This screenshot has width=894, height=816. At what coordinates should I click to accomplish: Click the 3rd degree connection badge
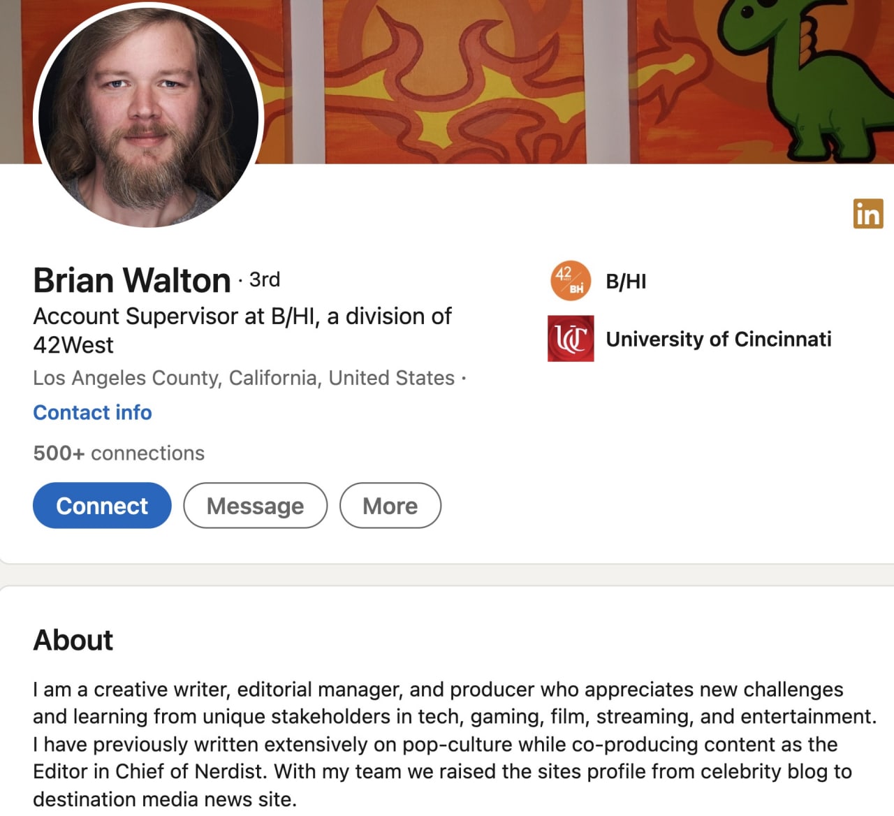[265, 279]
